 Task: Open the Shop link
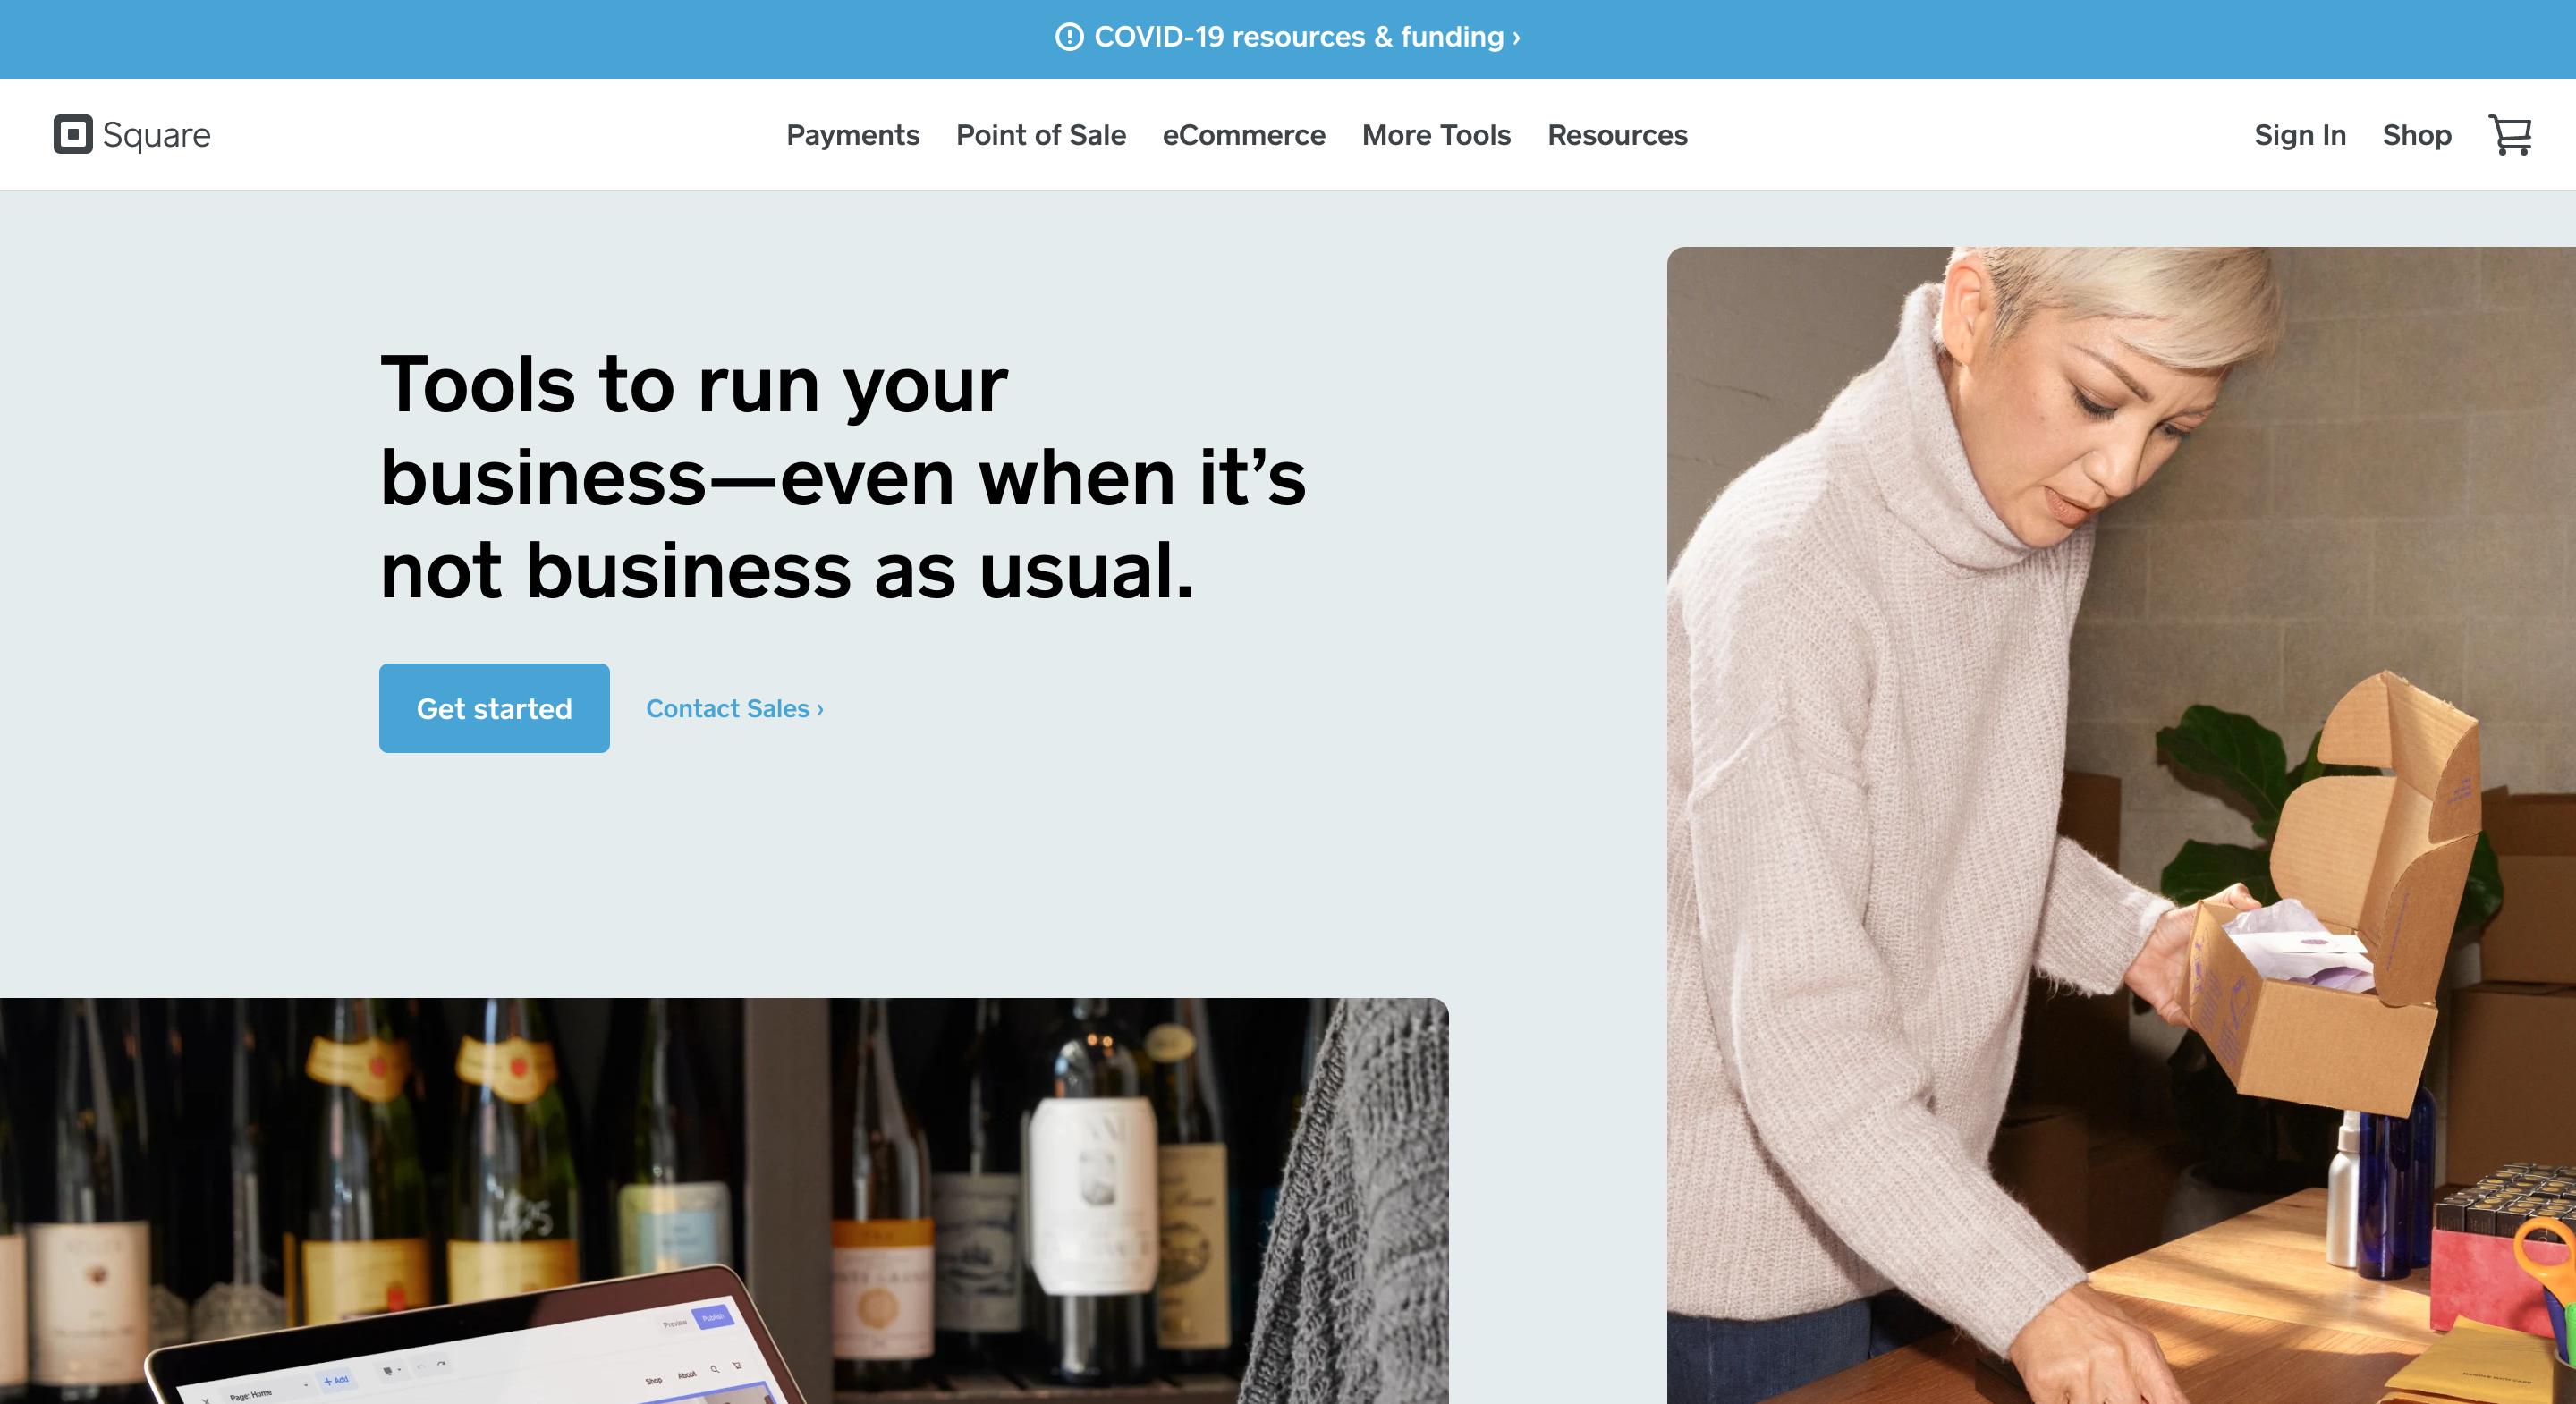tap(2417, 135)
